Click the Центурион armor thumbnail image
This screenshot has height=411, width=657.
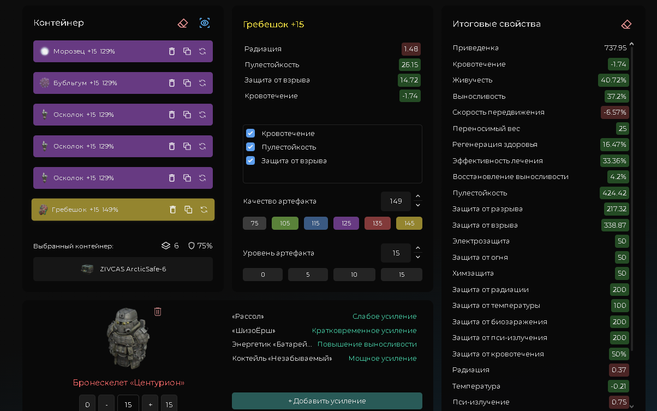(x=128, y=338)
